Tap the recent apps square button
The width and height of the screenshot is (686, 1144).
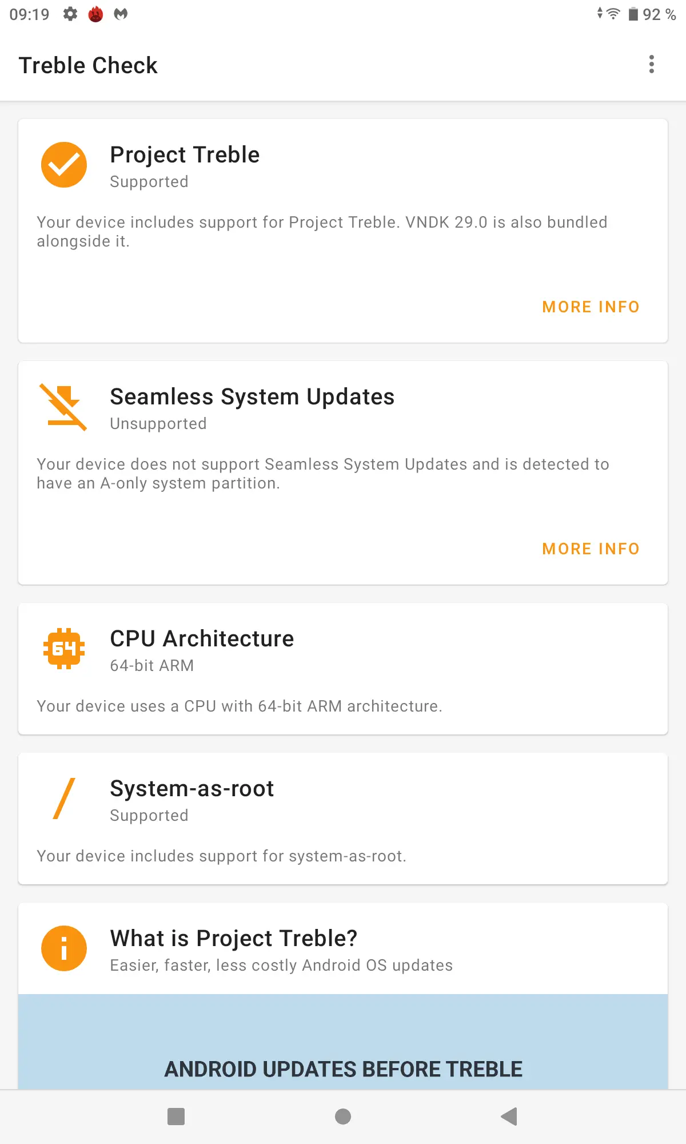[176, 1117]
